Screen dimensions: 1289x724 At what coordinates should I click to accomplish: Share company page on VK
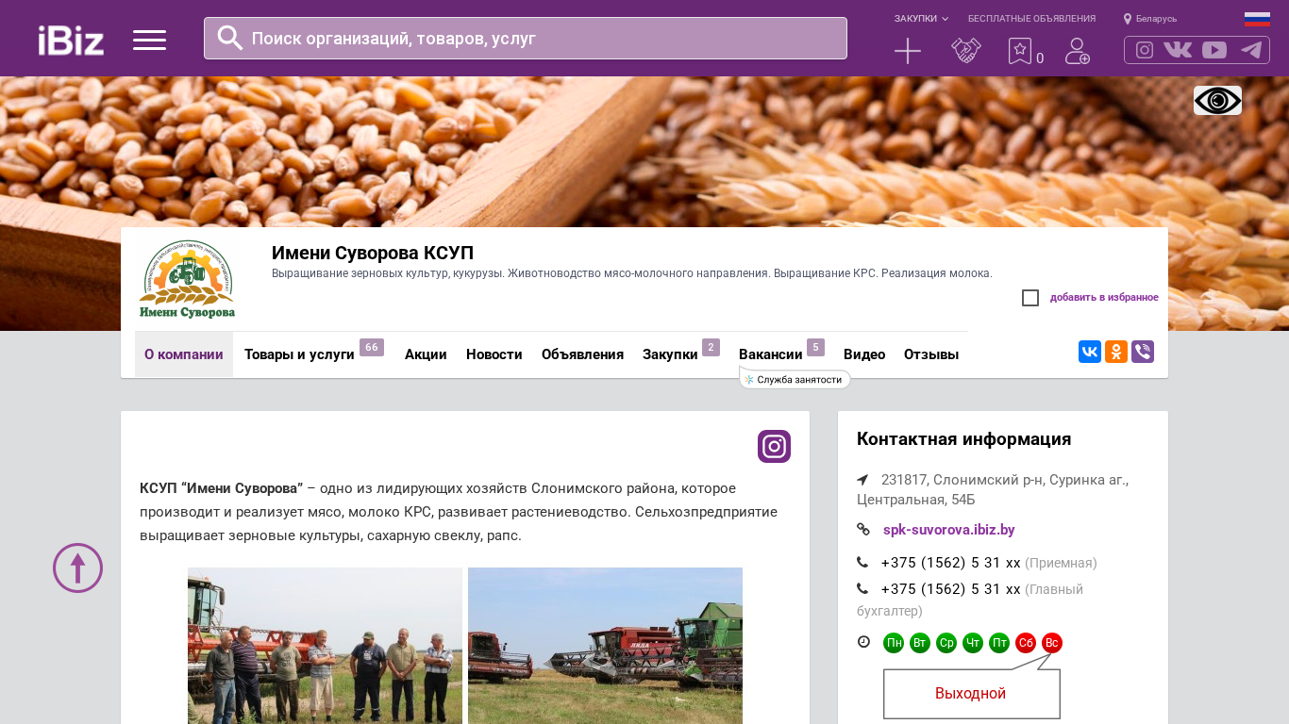coord(1090,352)
